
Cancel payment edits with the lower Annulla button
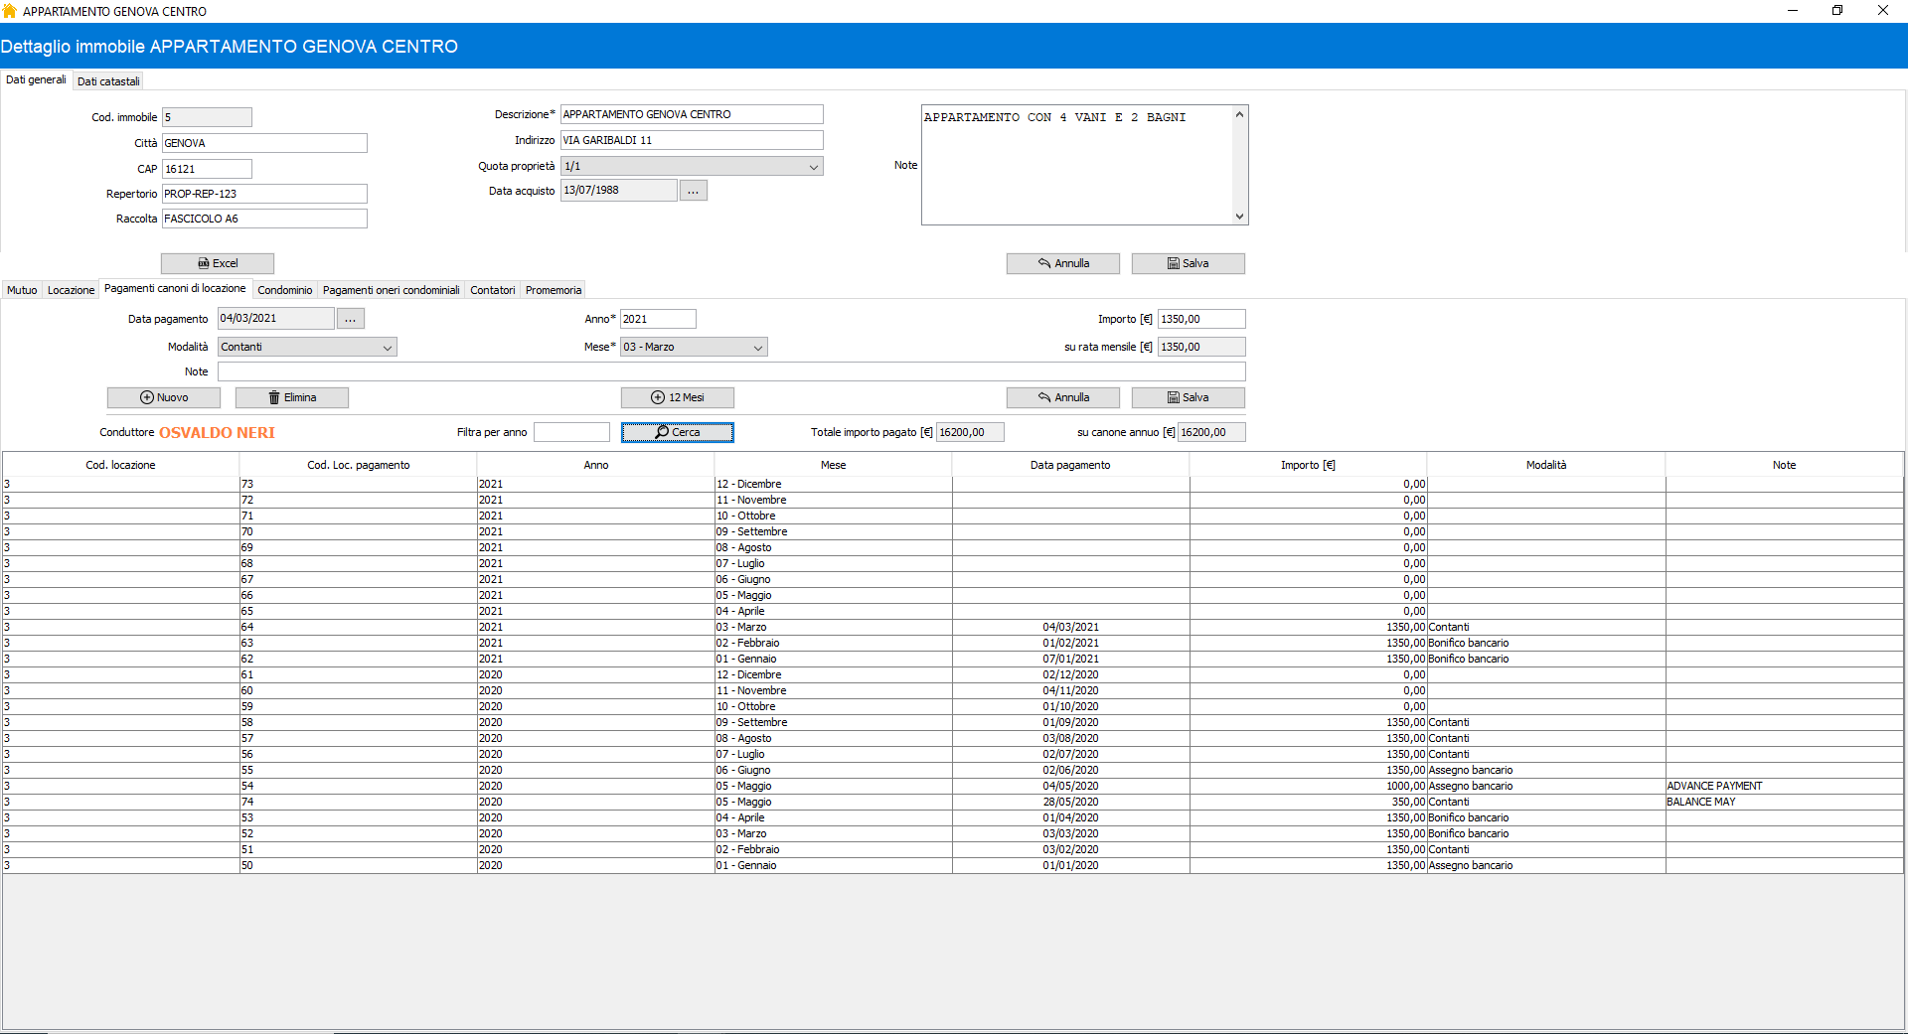(x=1063, y=397)
